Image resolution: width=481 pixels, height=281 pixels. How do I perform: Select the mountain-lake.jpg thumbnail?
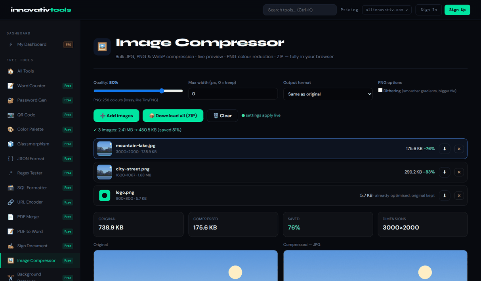click(x=105, y=149)
